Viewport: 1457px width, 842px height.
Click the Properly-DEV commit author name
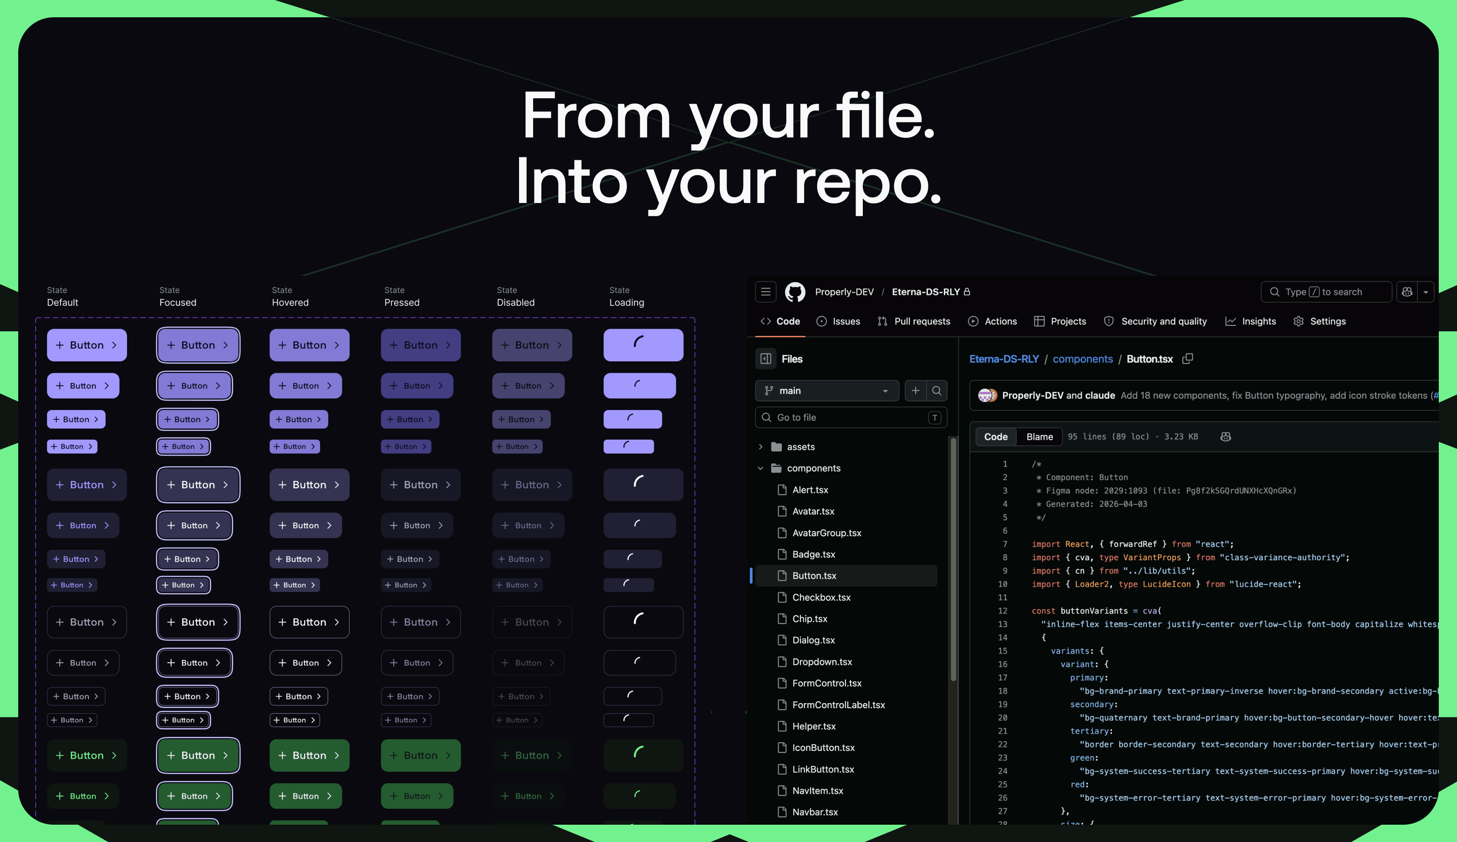(x=1033, y=395)
